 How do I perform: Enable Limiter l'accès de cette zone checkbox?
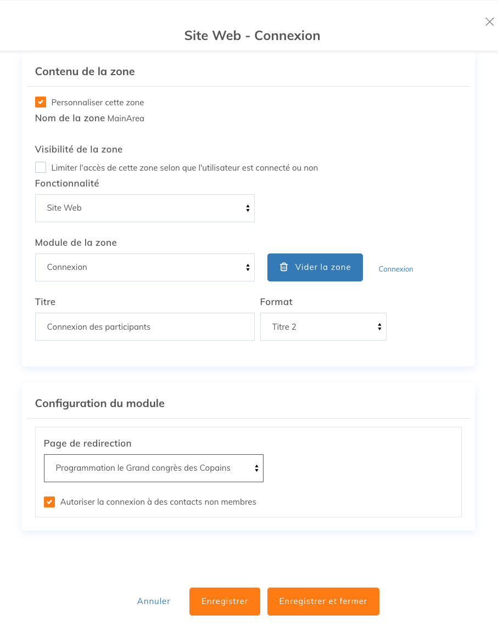pyautogui.click(x=41, y=167)
